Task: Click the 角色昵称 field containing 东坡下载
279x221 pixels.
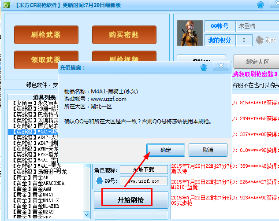Action: pyautogui.click(x=144, y=169)
